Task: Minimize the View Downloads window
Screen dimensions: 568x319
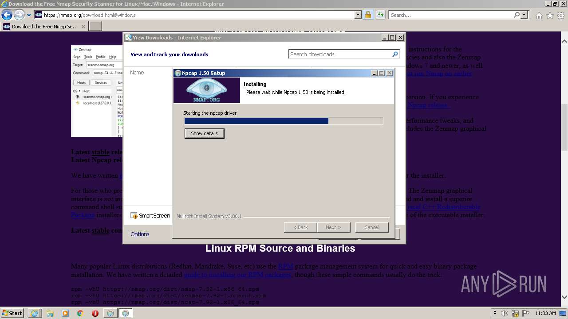Action: [385, 38]
